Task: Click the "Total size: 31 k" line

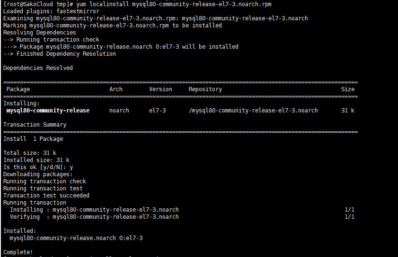Action: (30, 153)
